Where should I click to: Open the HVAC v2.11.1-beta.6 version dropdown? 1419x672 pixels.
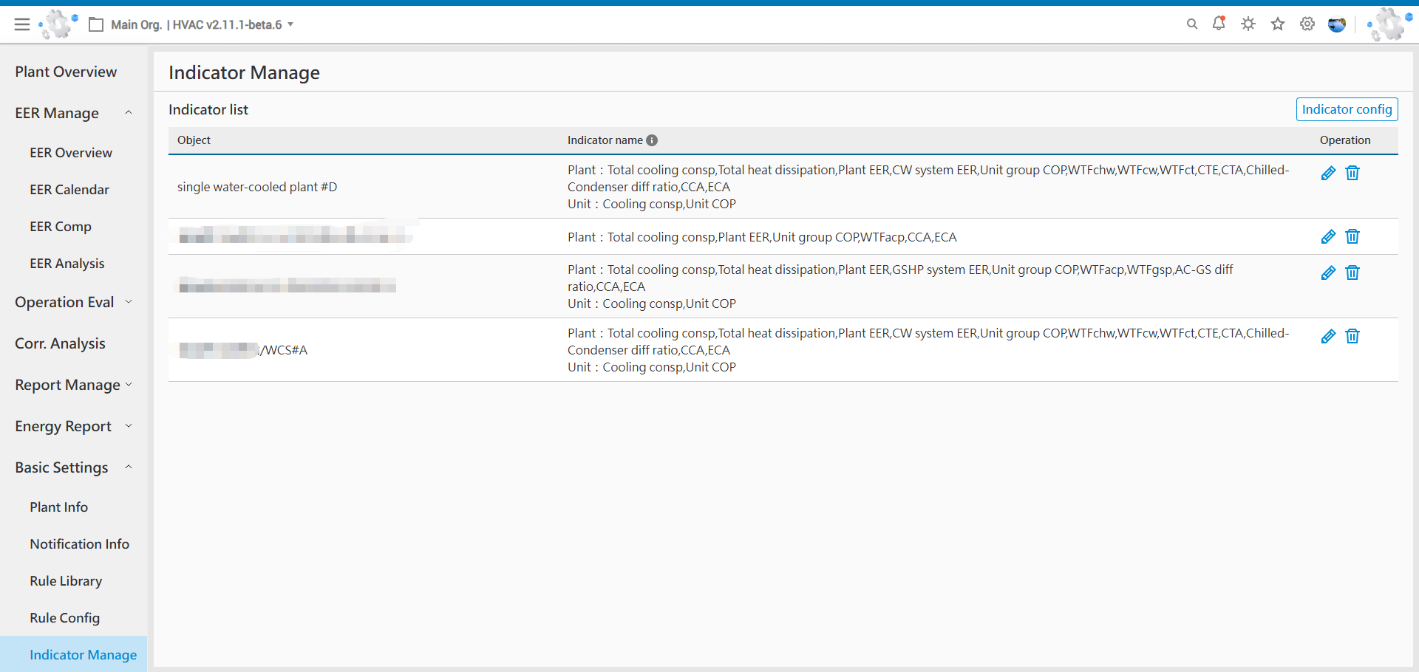click(x=290, y=24)
